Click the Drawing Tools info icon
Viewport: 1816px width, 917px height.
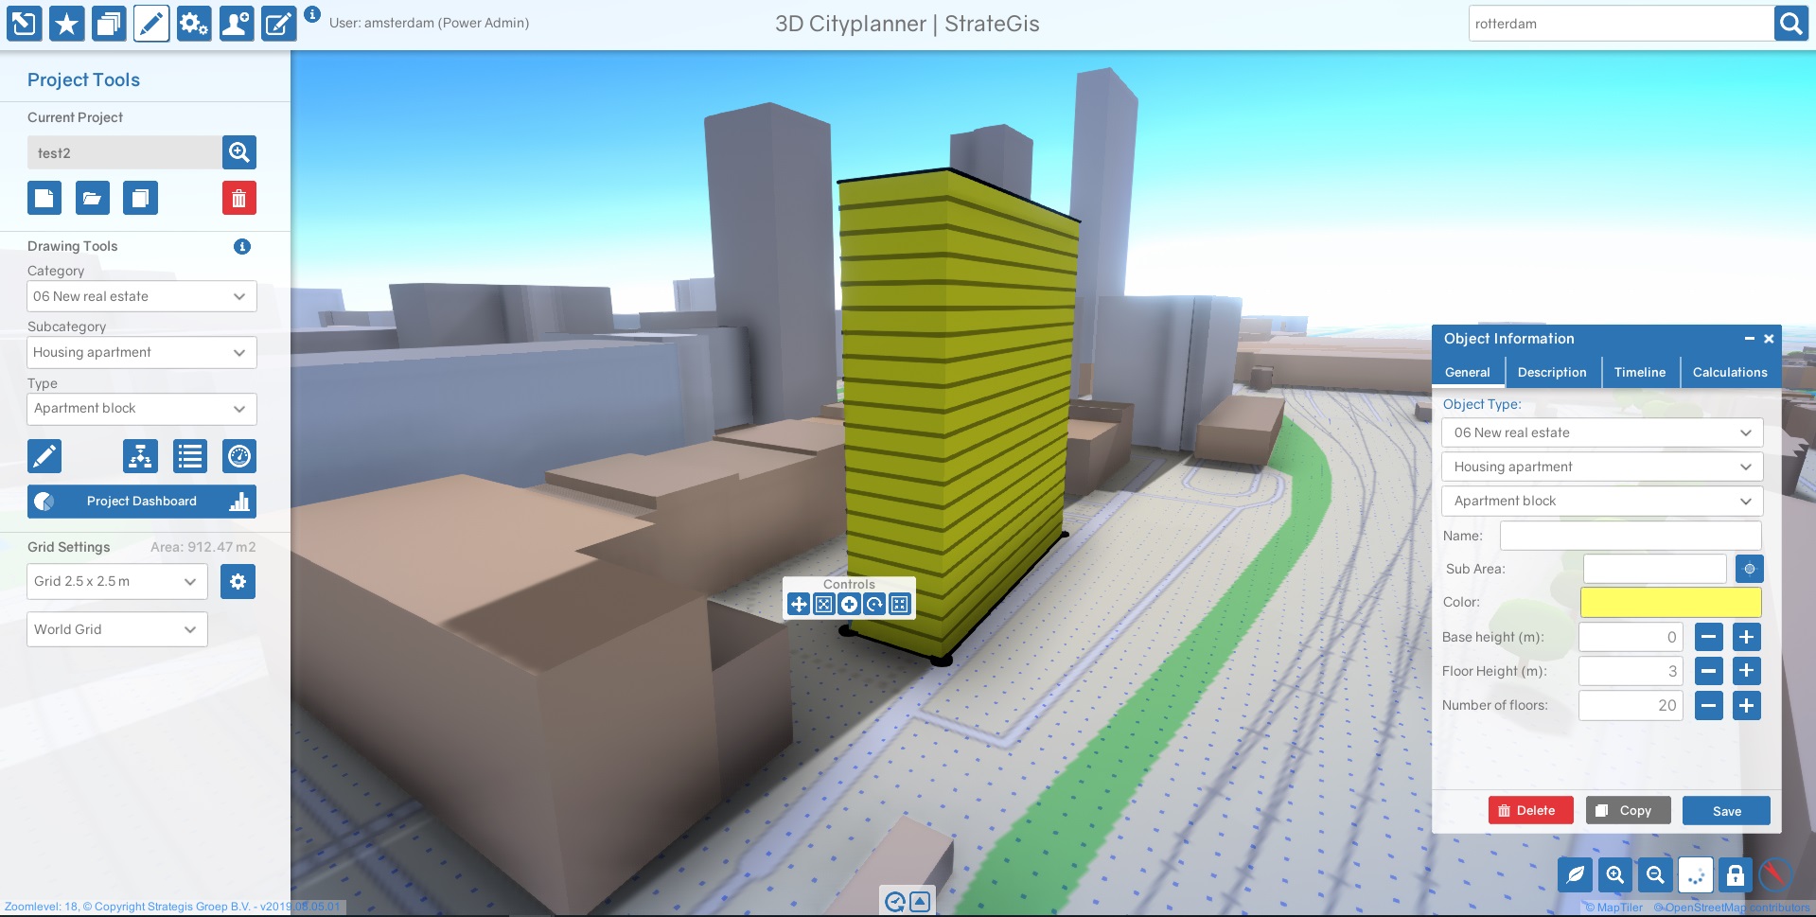point(242,246)
